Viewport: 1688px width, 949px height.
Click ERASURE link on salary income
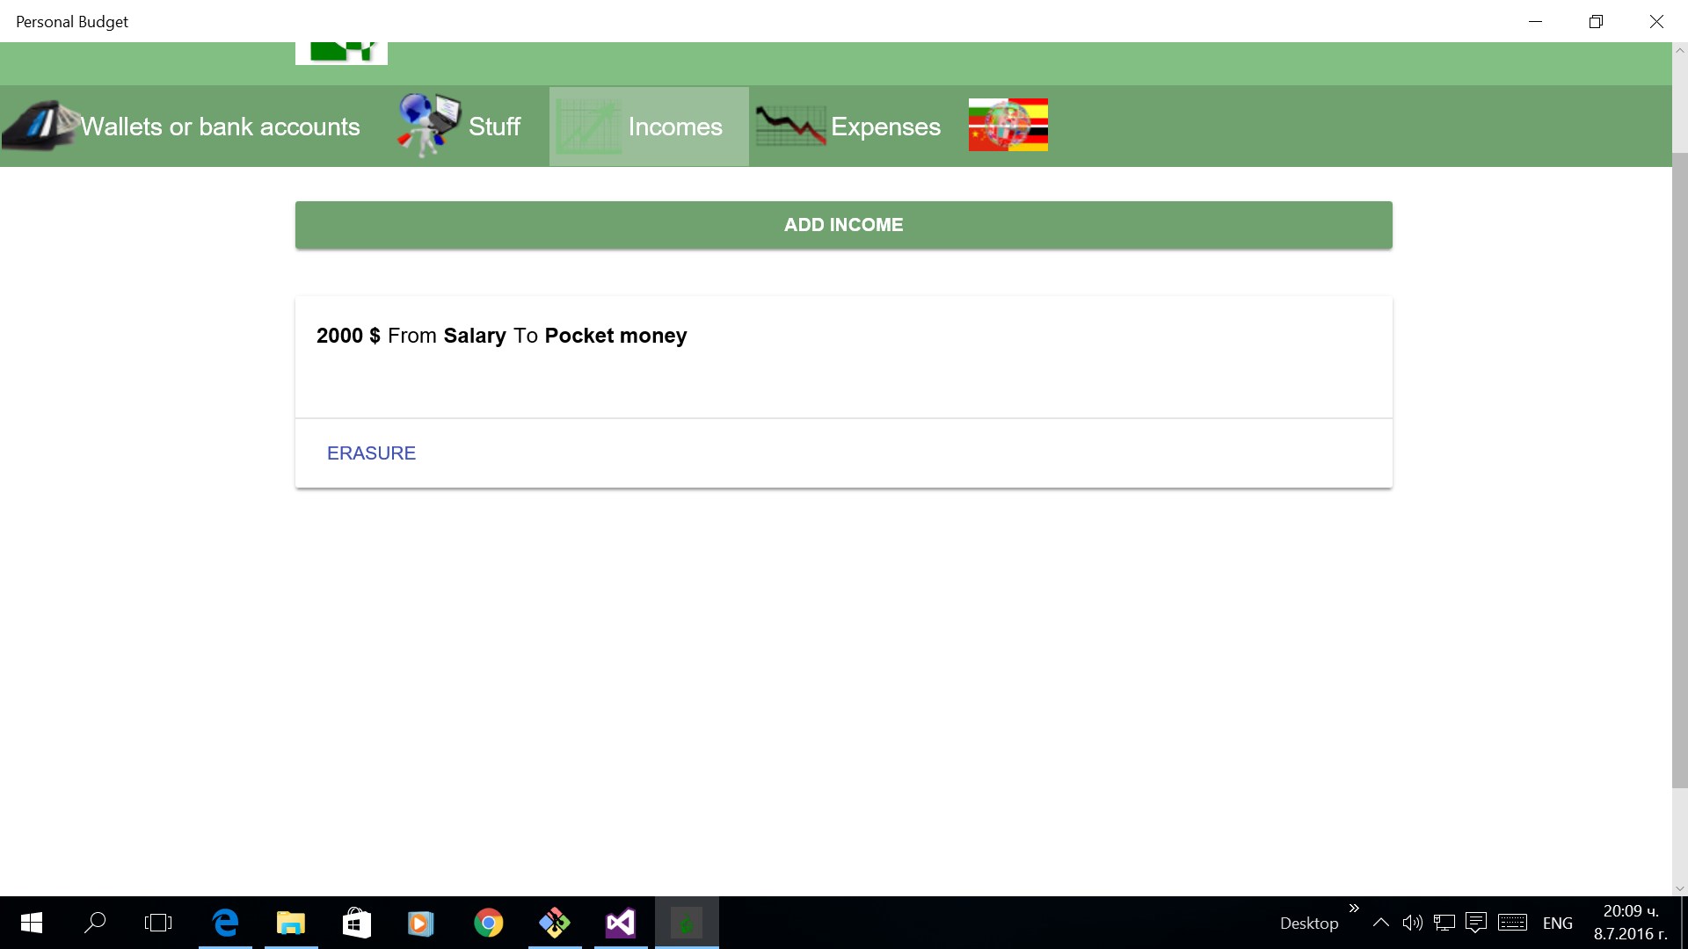[x=371, y=453]
